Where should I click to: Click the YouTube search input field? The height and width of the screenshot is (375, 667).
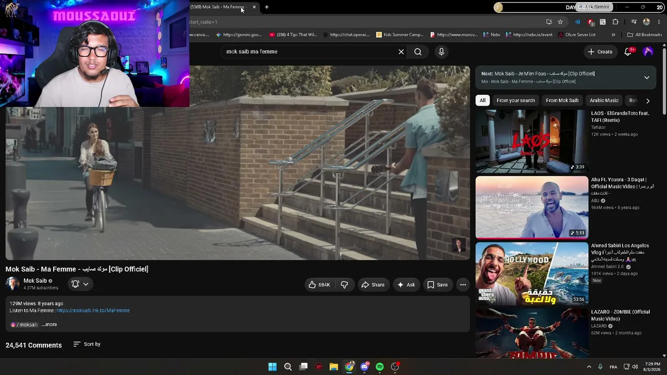click(311, 52)
